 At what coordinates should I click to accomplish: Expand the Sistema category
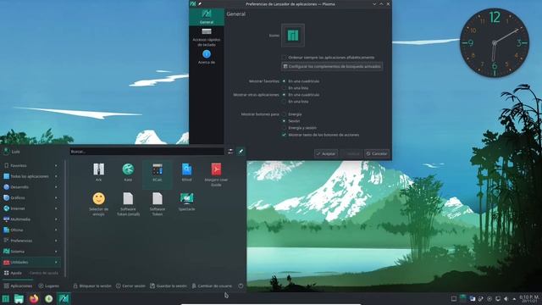tap(30, 252)
